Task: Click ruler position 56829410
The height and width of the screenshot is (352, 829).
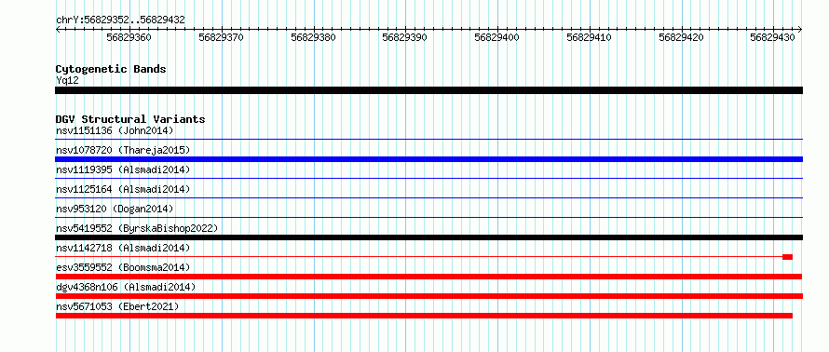Action: point(589,37)
